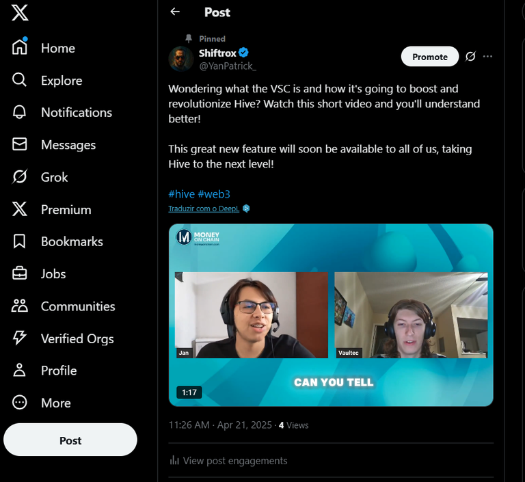Click the Shiftrox display name
525x482 pixels.
click(217, 53)
